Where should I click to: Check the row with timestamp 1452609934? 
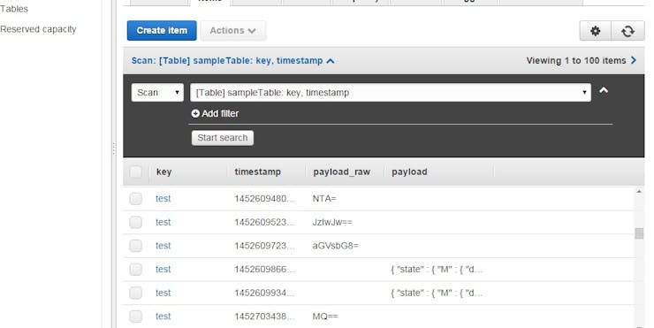pos(135,293)
